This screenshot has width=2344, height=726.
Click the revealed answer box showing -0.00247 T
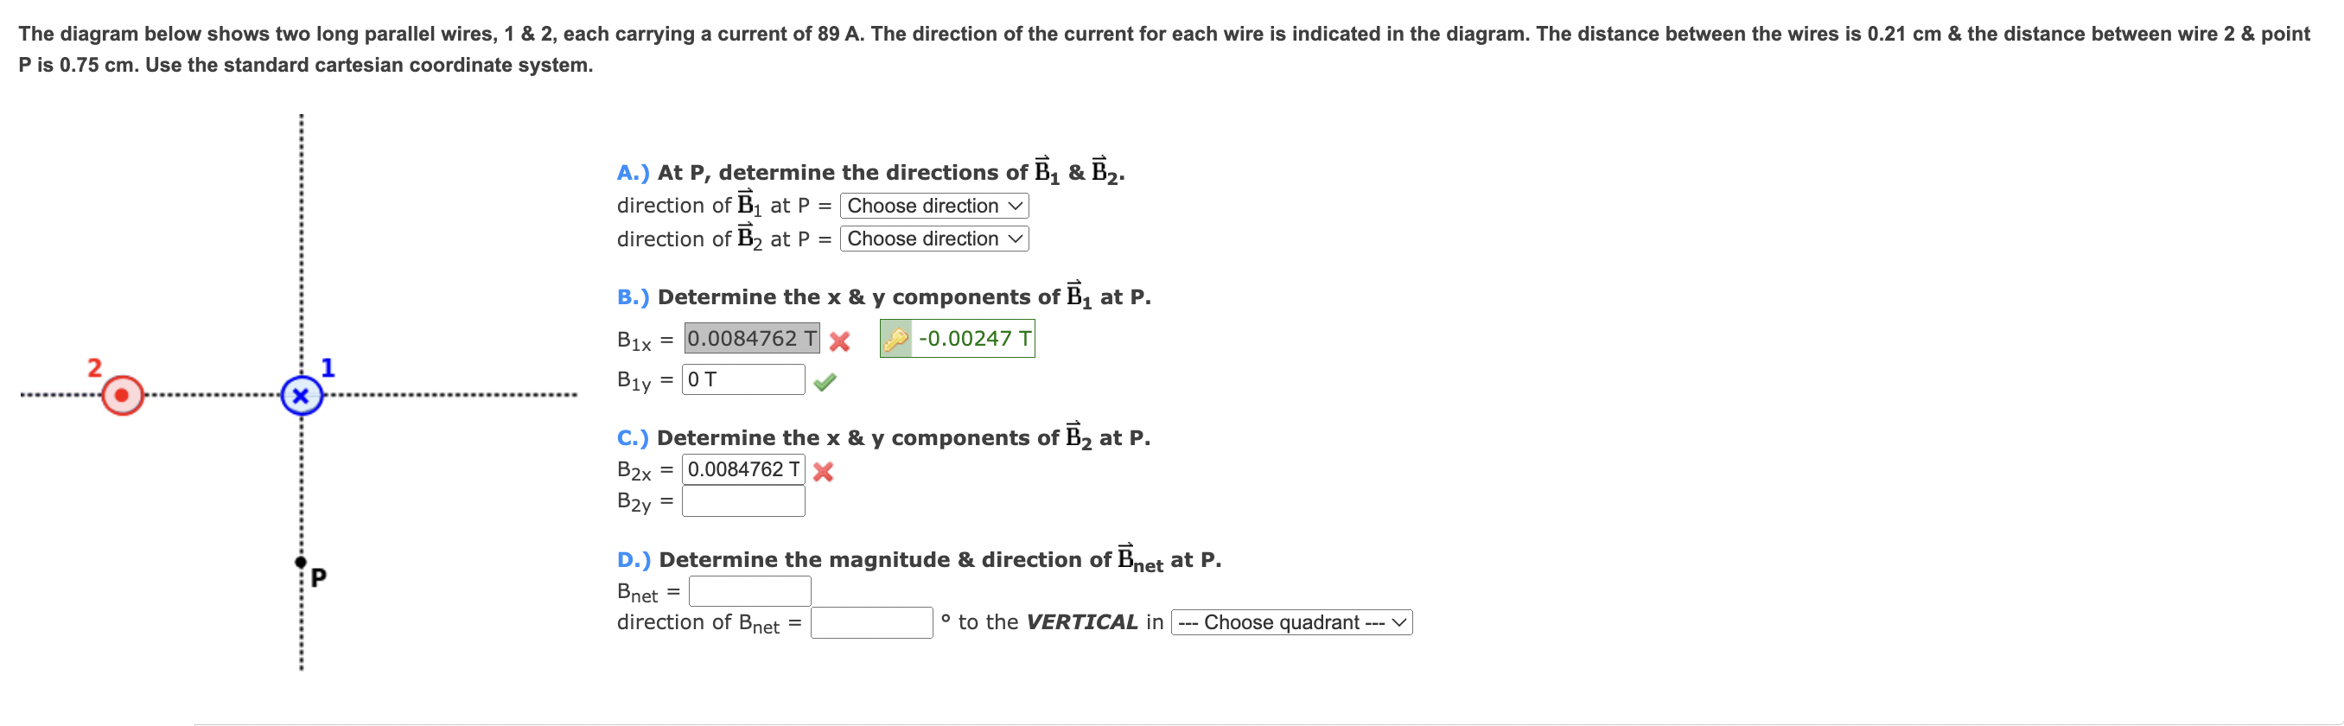pos(969,339)
